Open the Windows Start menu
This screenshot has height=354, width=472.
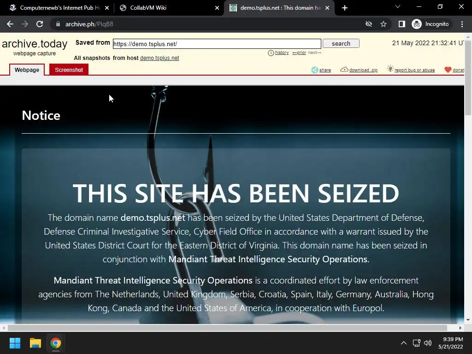[15, 343]
